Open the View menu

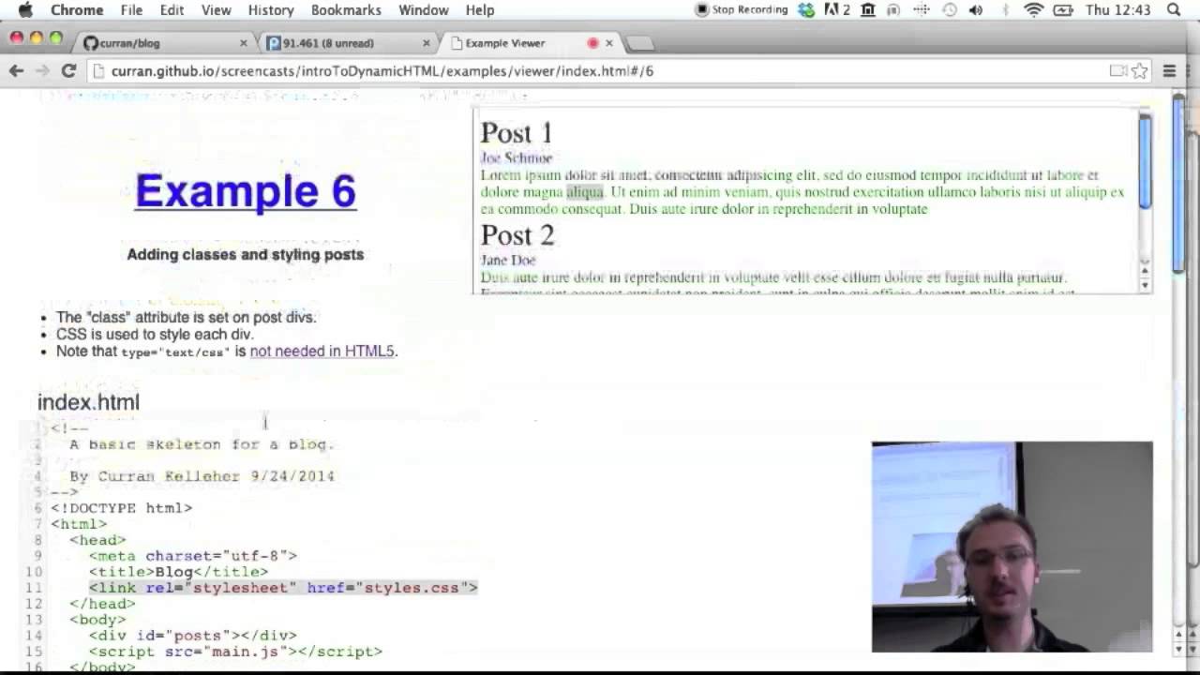tap(216, 9)
